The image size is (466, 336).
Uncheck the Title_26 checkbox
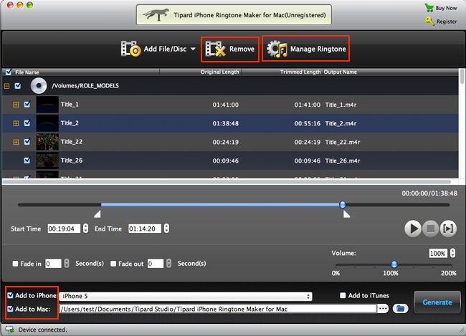tap(27, 160)
